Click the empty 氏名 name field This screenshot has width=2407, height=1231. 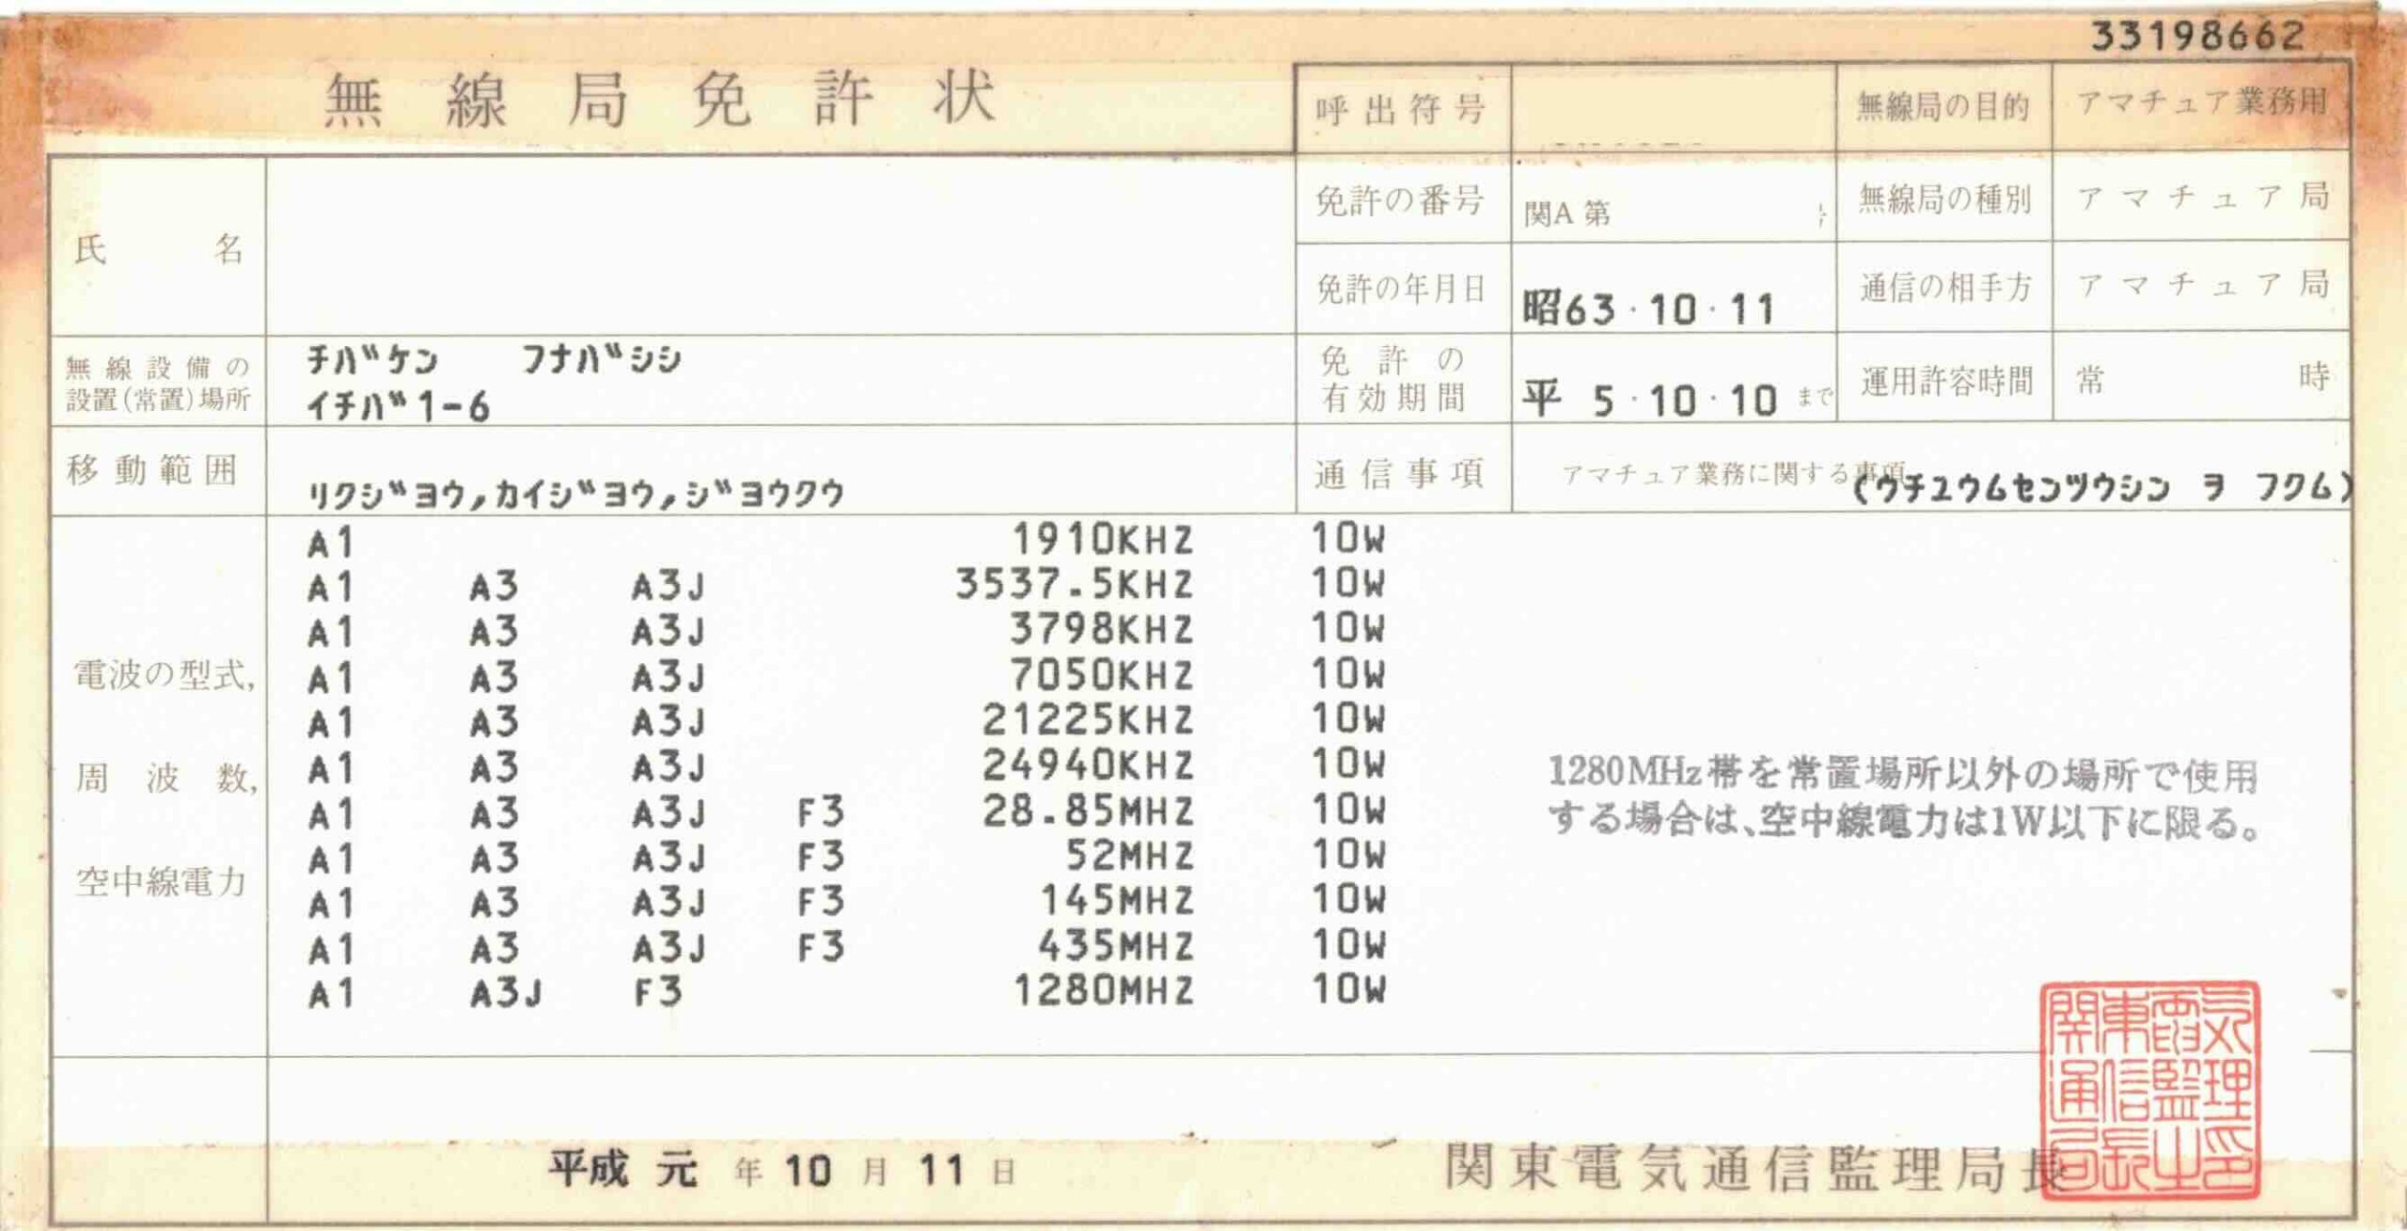[x=780, y=246]
